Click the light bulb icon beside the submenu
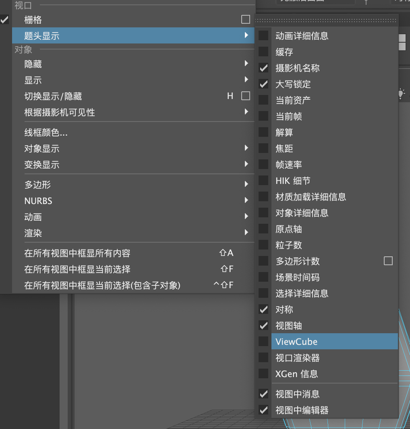 tap(401, 94)
